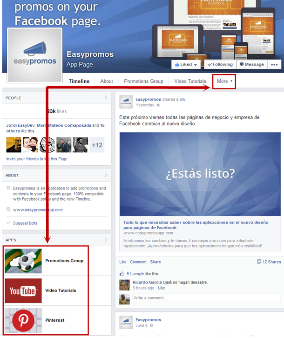Open Jordi EasyDev profile link
Screen dimensions: 284x338
20,125
